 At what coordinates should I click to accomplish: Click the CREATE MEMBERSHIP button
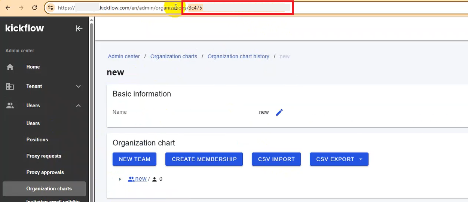(204, 159)
